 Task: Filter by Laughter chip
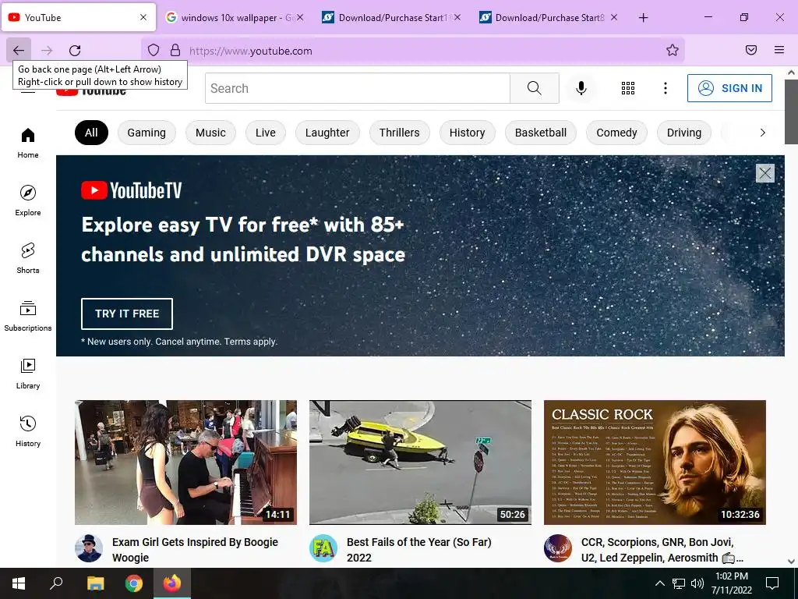pyautogui.click(x=327, y=133)
